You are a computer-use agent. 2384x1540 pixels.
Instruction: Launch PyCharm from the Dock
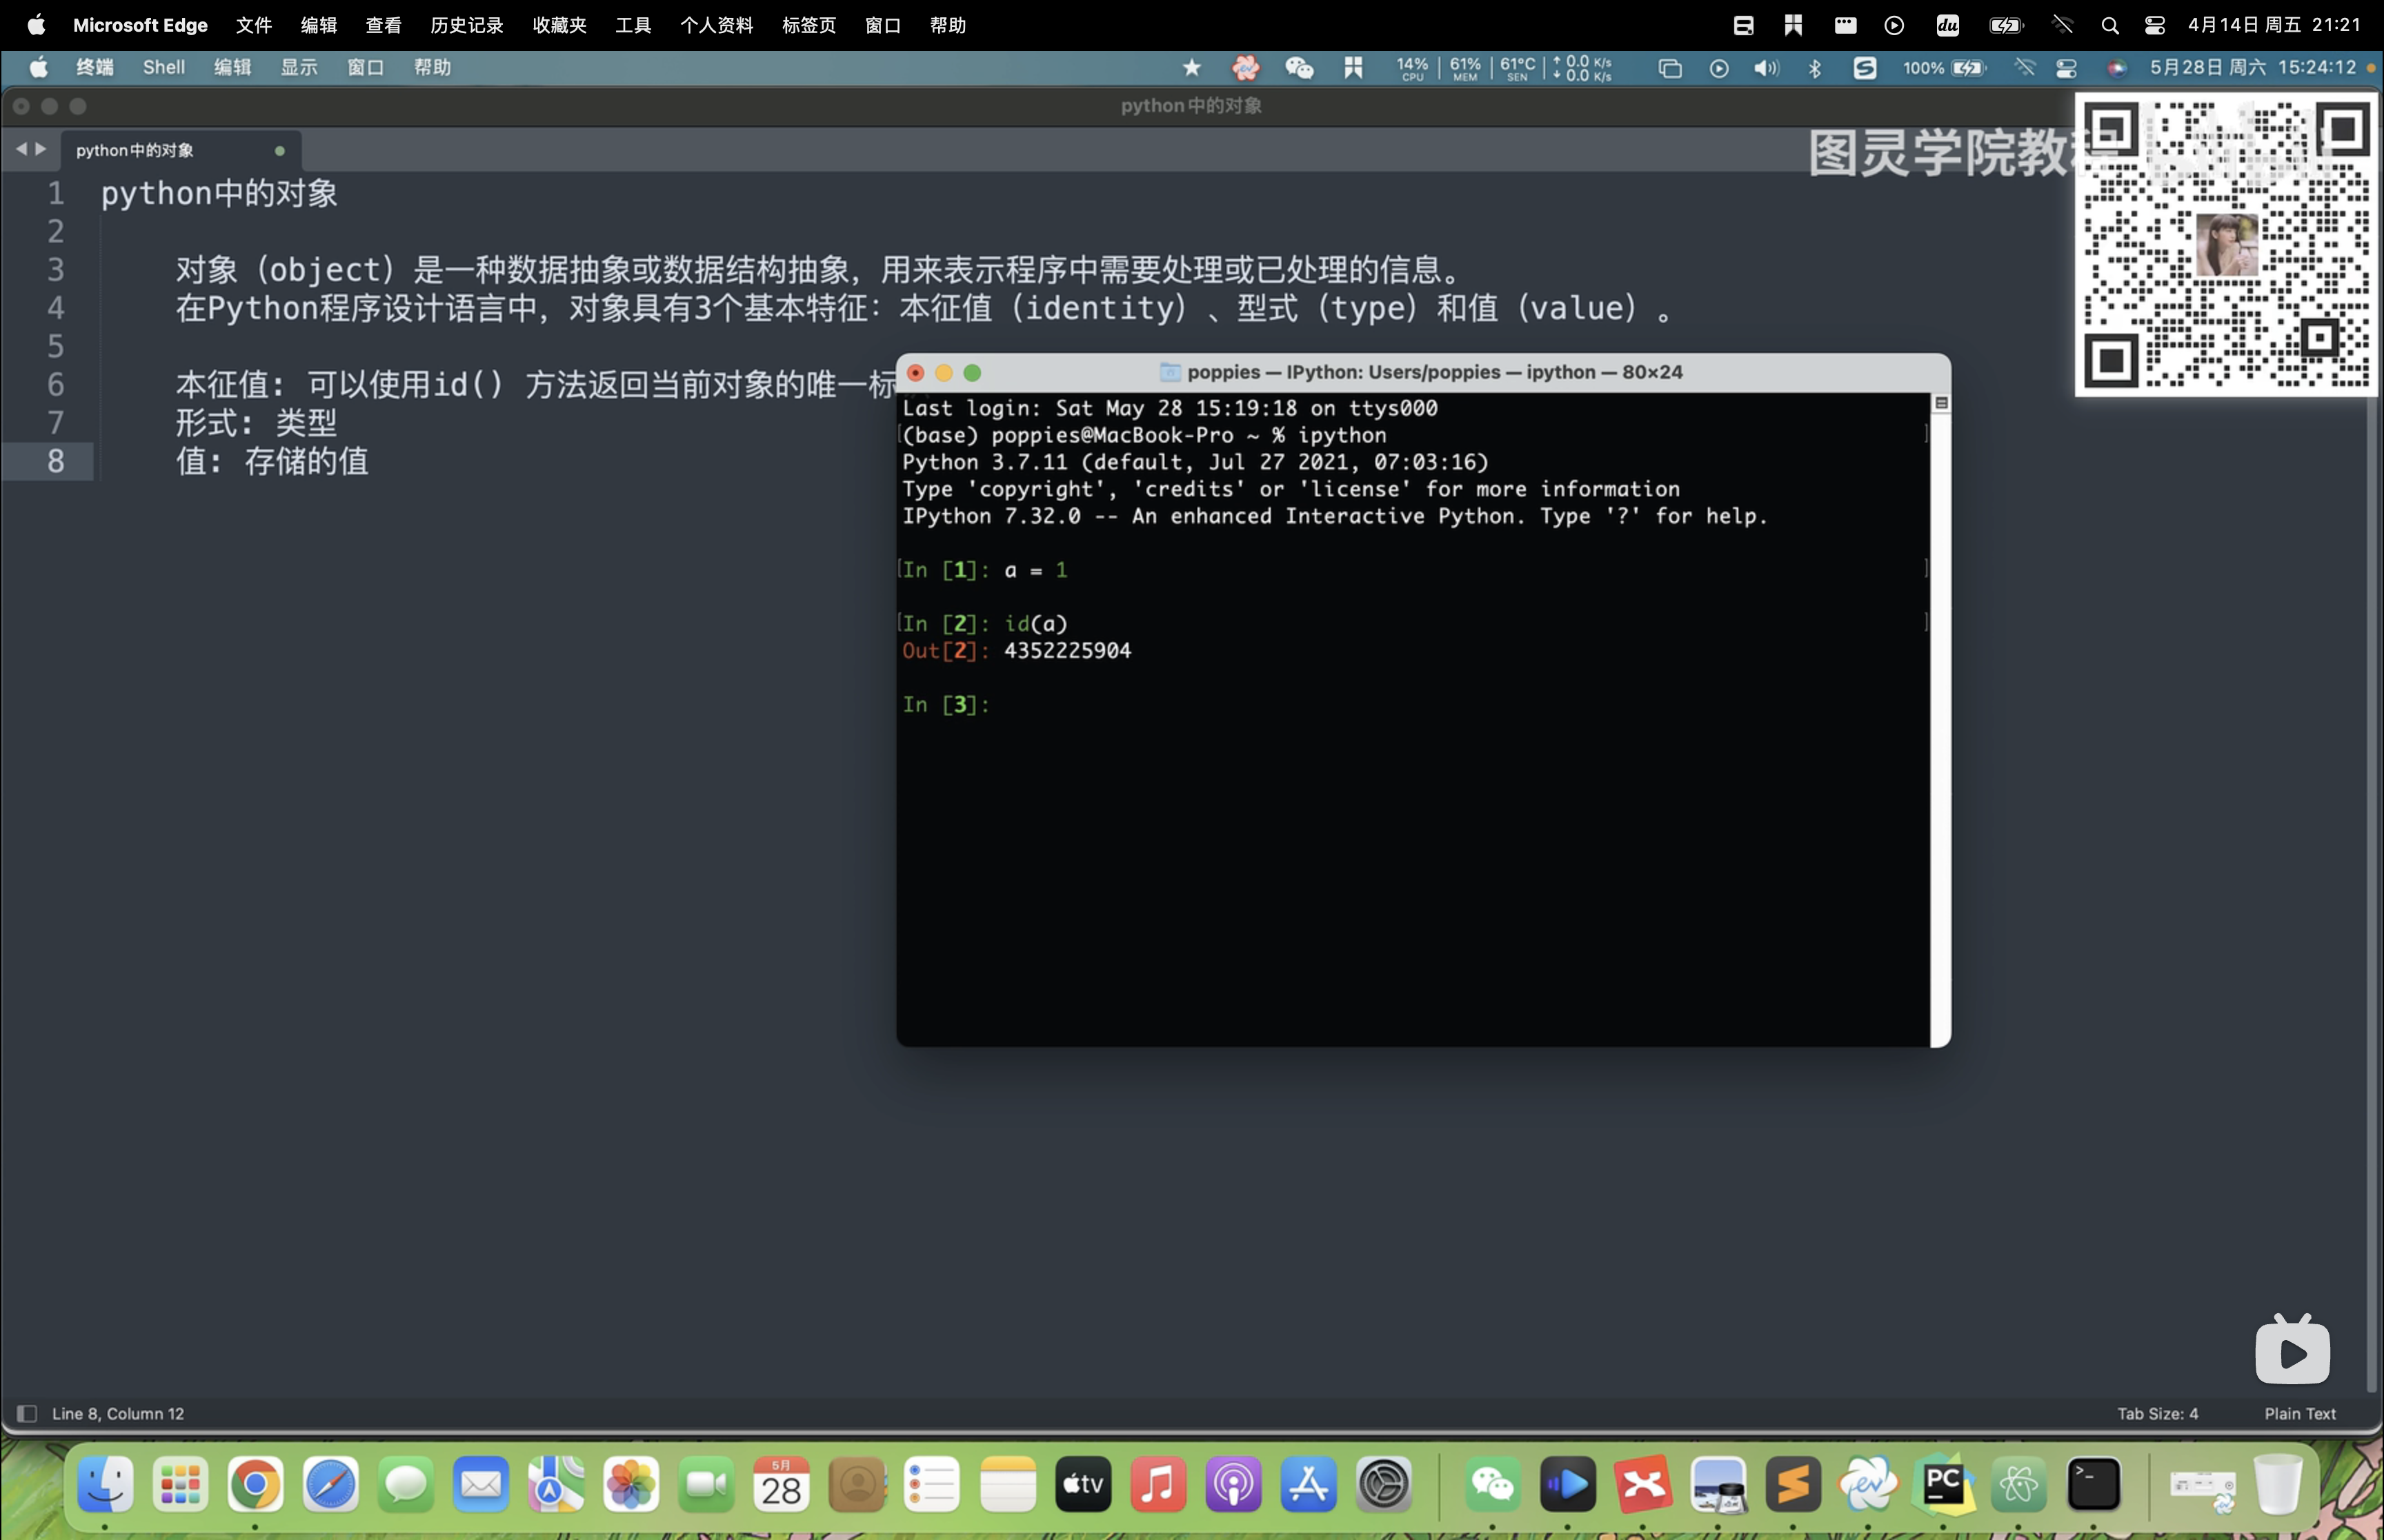pyautogui.click(x=1944, y=1484)
